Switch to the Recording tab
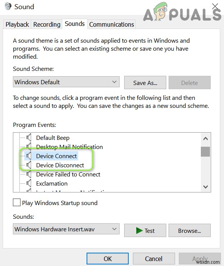 click(x=47, y=24)
